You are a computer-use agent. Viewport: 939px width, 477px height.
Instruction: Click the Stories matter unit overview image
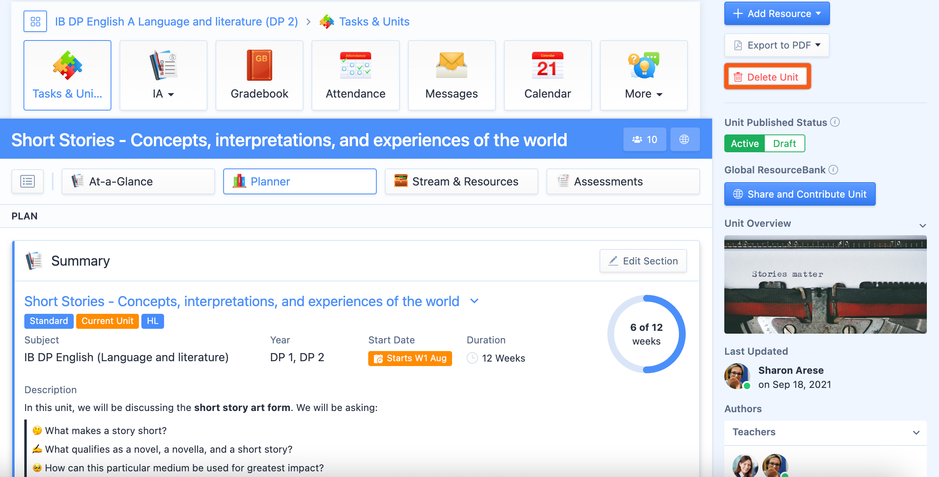pyautogui.click(x=825, y=285)
